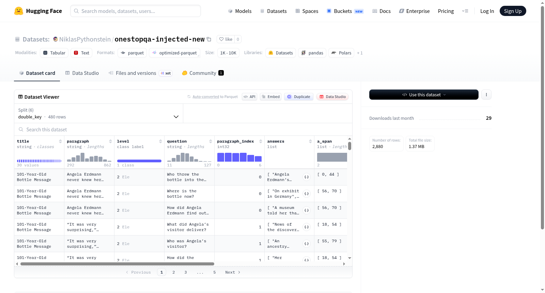Screen dimensions: 545x293
Task: Open the Embed button
Action: click(x=270, y=97)
